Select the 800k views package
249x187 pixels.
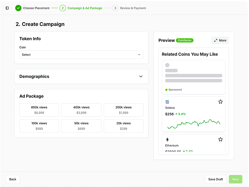[39, 110]
